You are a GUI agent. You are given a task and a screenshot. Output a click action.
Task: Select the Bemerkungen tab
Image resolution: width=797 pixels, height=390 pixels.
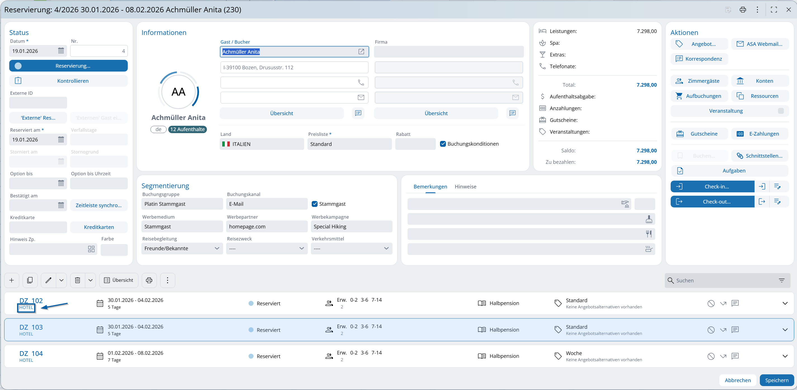430,186
